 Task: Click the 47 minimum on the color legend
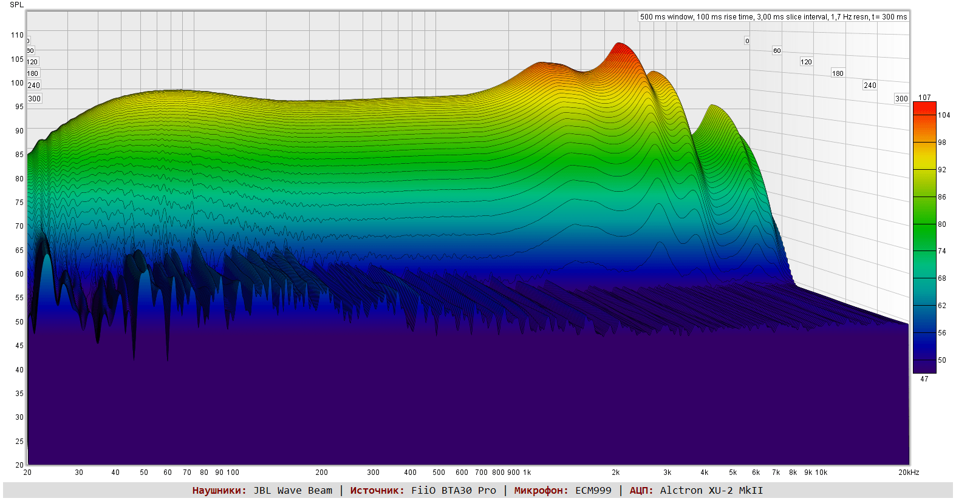[924, 379]
